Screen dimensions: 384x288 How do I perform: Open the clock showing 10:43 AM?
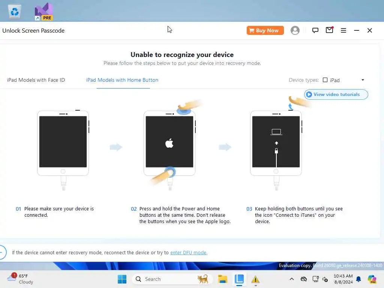tap(343, 279)
